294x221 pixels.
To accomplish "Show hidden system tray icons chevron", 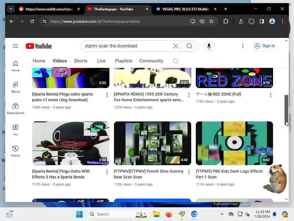I will pyautogui.click(x=222, y=214).
